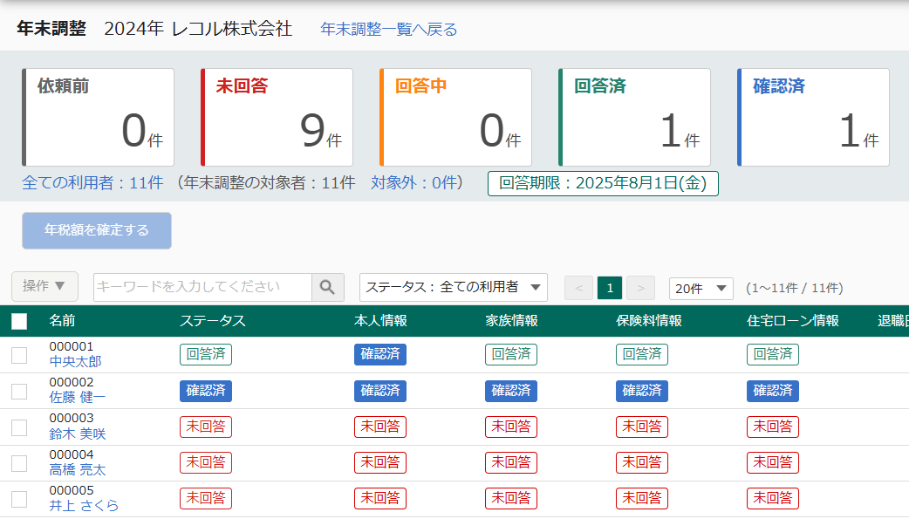Check the checkbox next to 高橋 亮太
Screen dimensions: 909x519
click(x=19, y=462)
